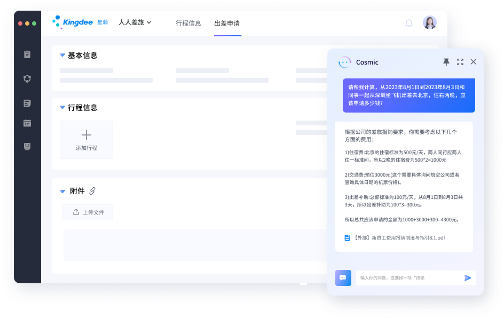
Task: Pin the Cosmic chat panel
Action: click(446, 62)
